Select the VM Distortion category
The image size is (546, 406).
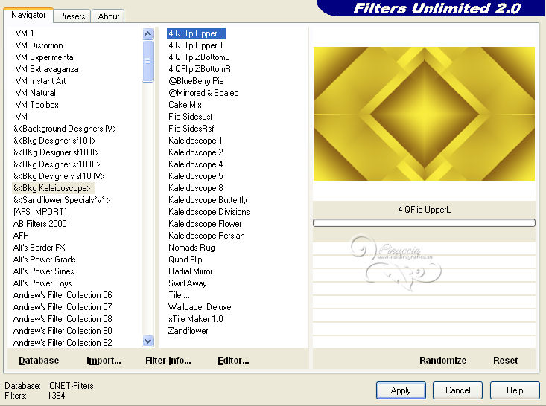point(39,45)
